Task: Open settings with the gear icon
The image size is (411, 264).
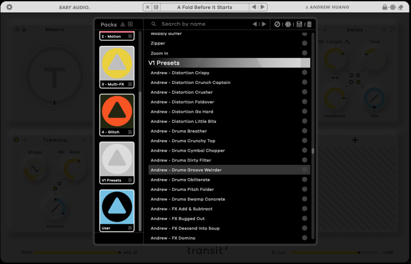Action: (9, 7)
